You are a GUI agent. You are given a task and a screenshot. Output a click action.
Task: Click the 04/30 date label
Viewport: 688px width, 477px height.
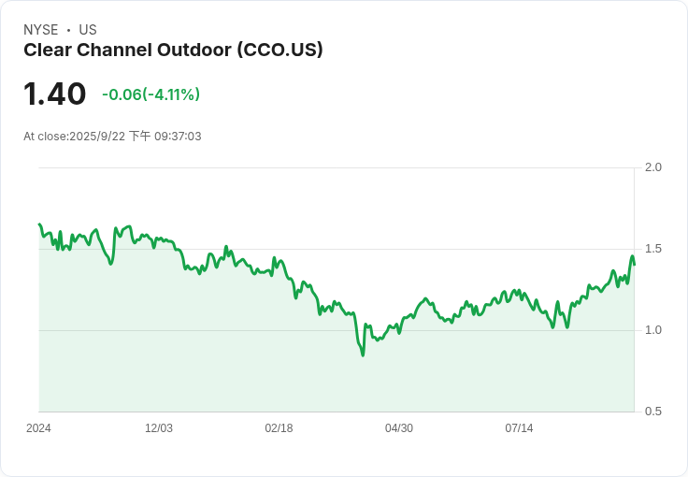tap(399, 428)
